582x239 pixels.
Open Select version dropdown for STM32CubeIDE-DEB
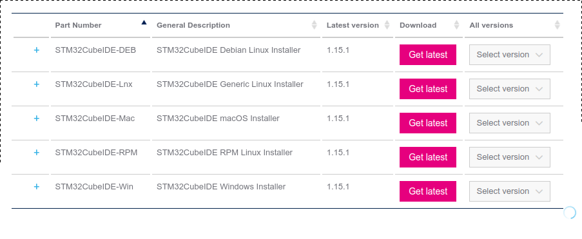[x=510, y=55]
